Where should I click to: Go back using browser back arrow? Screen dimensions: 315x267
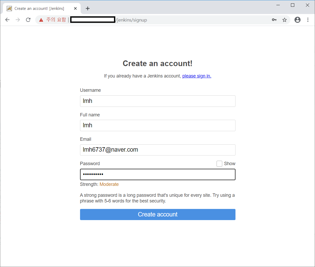click(7, 20)
